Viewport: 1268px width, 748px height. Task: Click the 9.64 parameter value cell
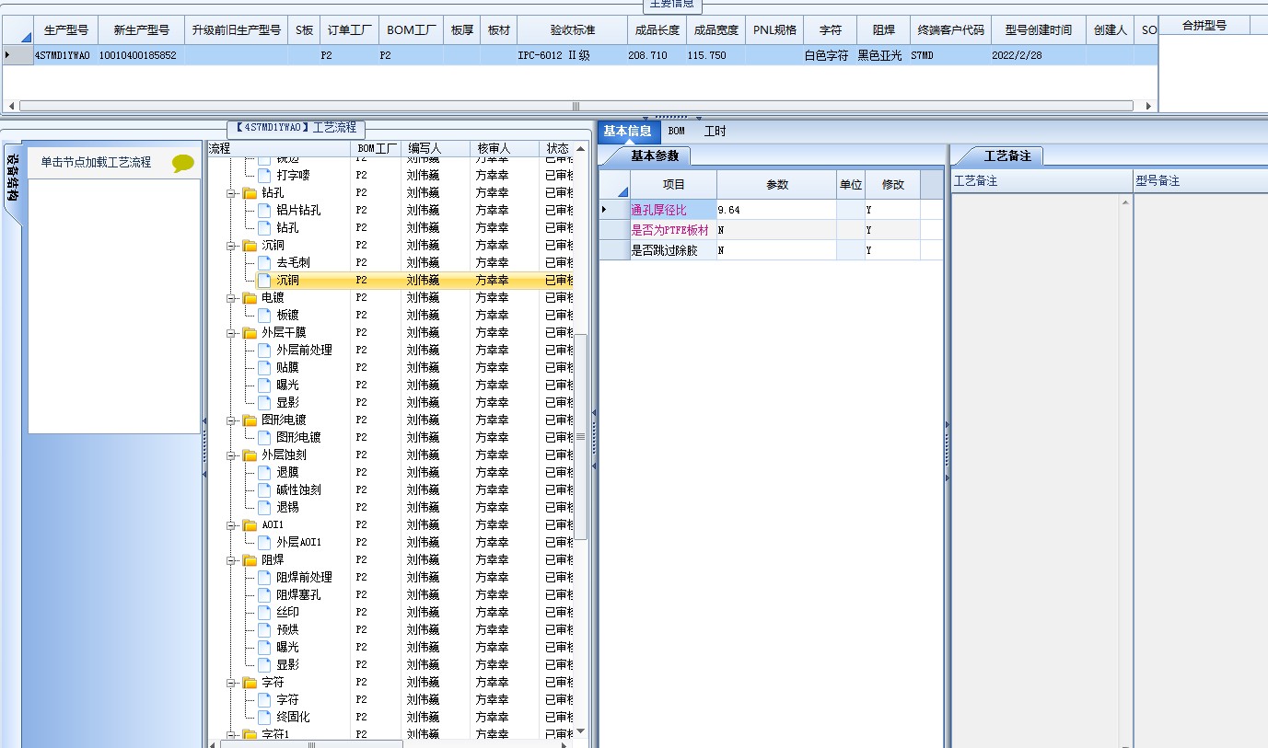pyautogui.click(x=776, y=211)
